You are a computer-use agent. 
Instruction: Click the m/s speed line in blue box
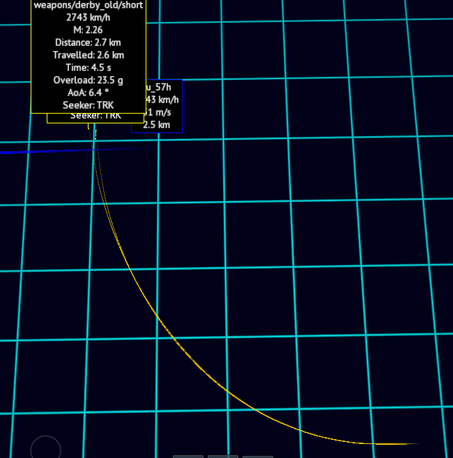(158, 112)
